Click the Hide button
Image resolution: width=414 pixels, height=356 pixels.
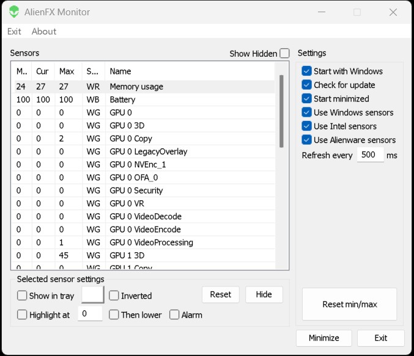coord(264,294)
